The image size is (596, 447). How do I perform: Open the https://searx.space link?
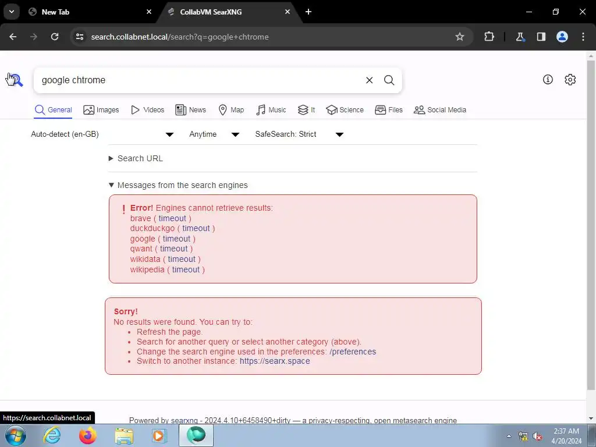click(275, 361)
